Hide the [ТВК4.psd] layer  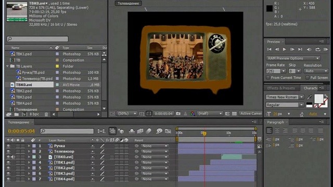pyautogui.click(x=8, y=179)
